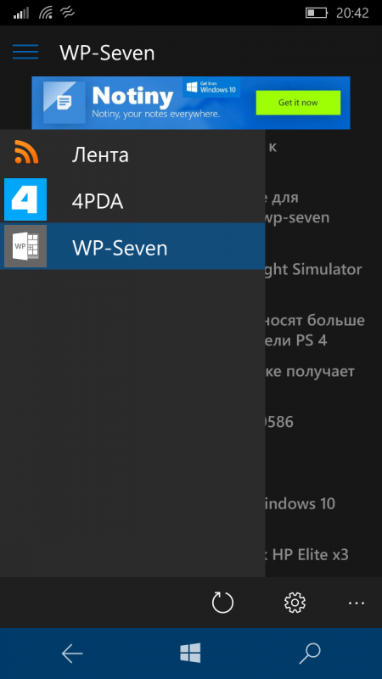Launch search with magnifier button

(x=310, y=653)
